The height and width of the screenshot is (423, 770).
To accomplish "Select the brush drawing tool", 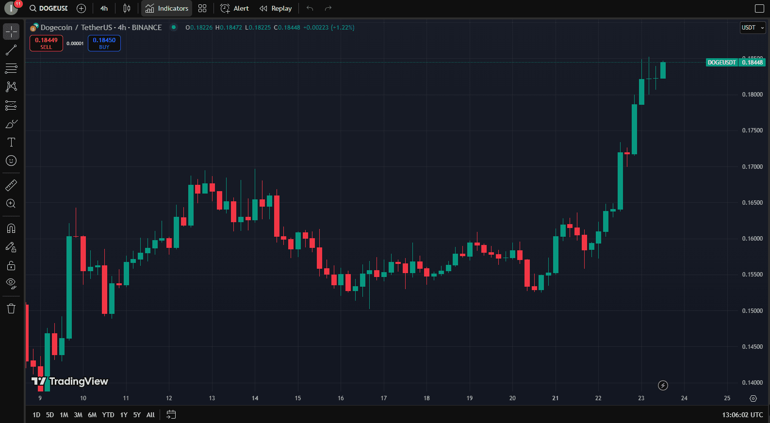I will [11, 124].
